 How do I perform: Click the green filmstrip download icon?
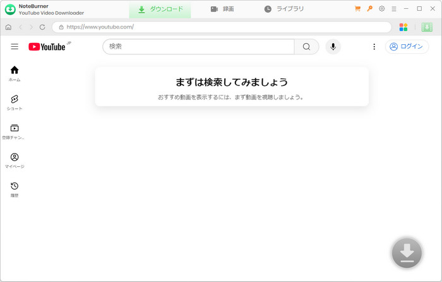[x=427, y=27]
